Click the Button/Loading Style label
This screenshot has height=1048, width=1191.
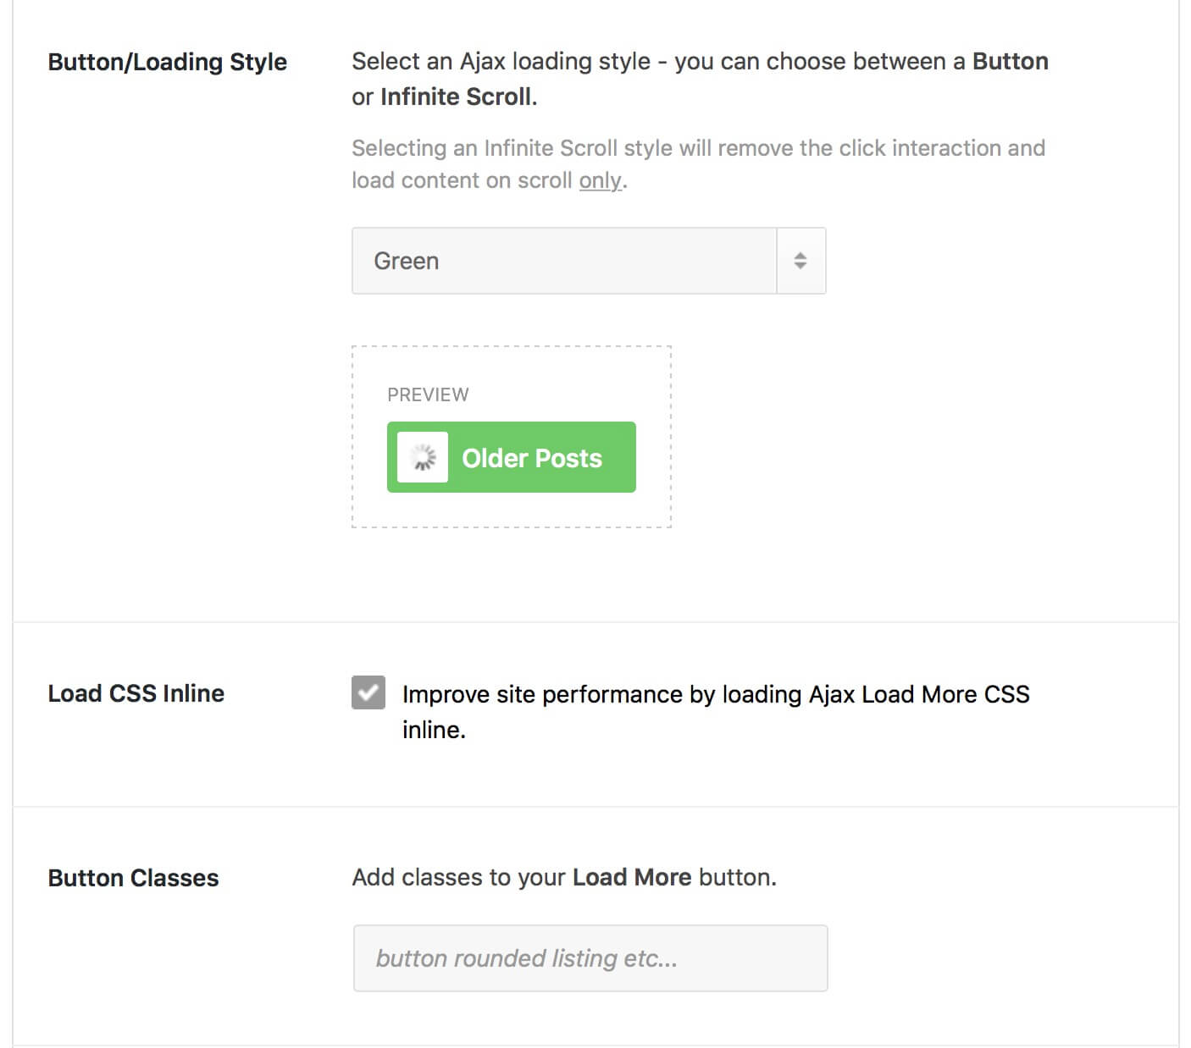tap(168, 62)
